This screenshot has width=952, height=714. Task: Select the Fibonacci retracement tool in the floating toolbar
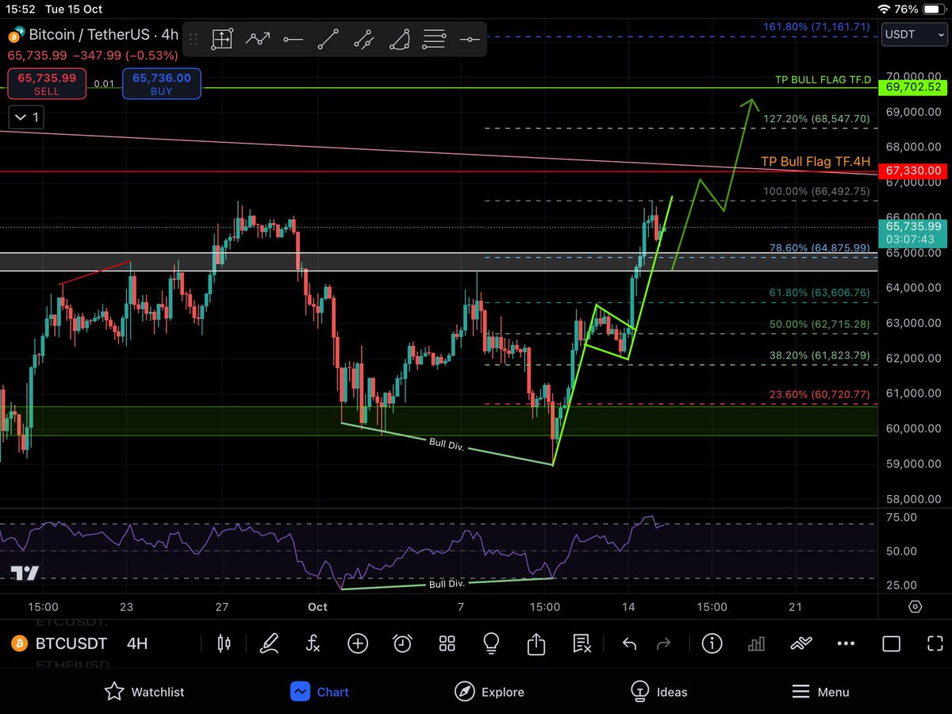434,38
